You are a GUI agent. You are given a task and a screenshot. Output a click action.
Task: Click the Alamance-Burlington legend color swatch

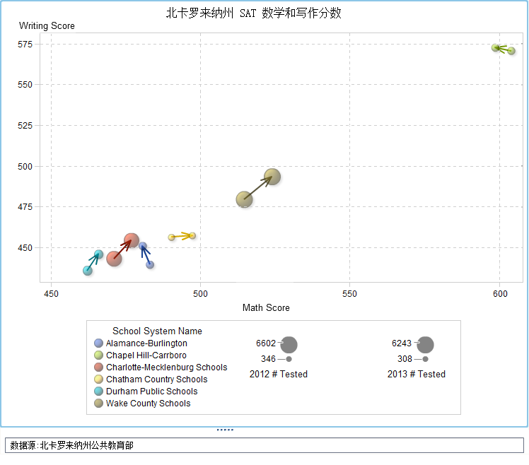point(99,343)
